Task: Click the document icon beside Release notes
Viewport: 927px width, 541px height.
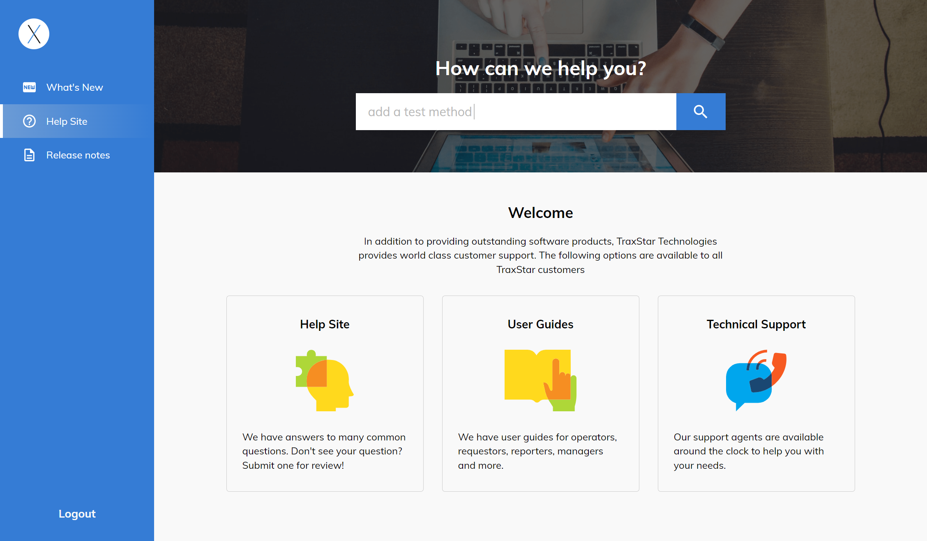Action: point(29,155)
